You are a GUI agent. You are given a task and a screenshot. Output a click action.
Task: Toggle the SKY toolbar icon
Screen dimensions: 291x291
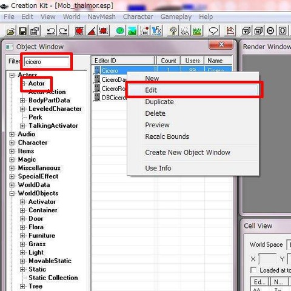tap(185, 31)
